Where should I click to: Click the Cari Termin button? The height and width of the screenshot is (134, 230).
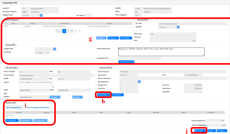coord(117,95)
